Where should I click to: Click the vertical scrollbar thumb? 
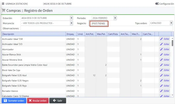(x=172, y=43)
